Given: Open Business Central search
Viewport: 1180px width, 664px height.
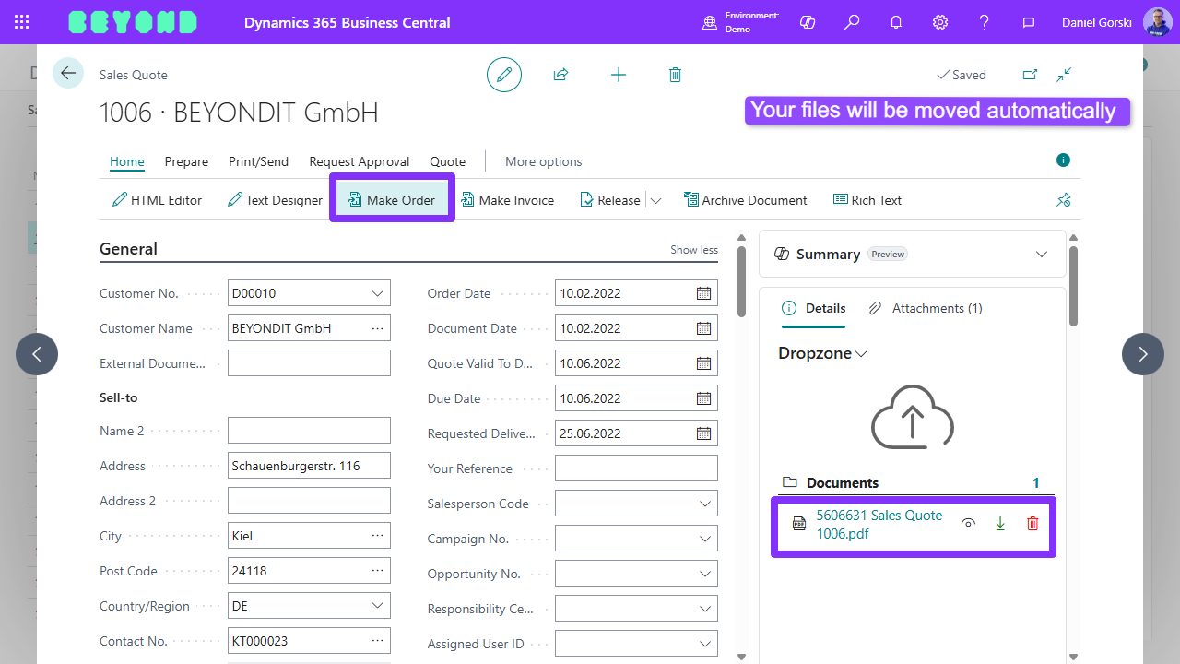Looking at the screenshot, I should click(852, 21).
